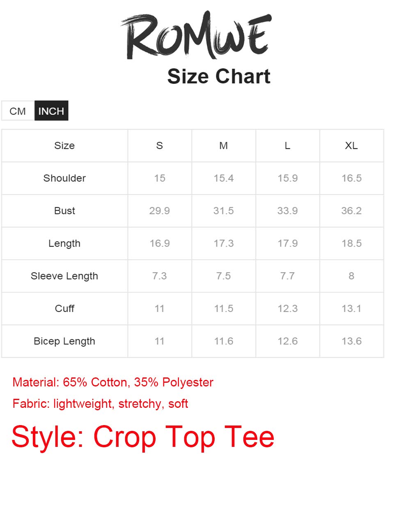Click the Size Chart heading
The image size is (394, 518).
tap(218, 76)
